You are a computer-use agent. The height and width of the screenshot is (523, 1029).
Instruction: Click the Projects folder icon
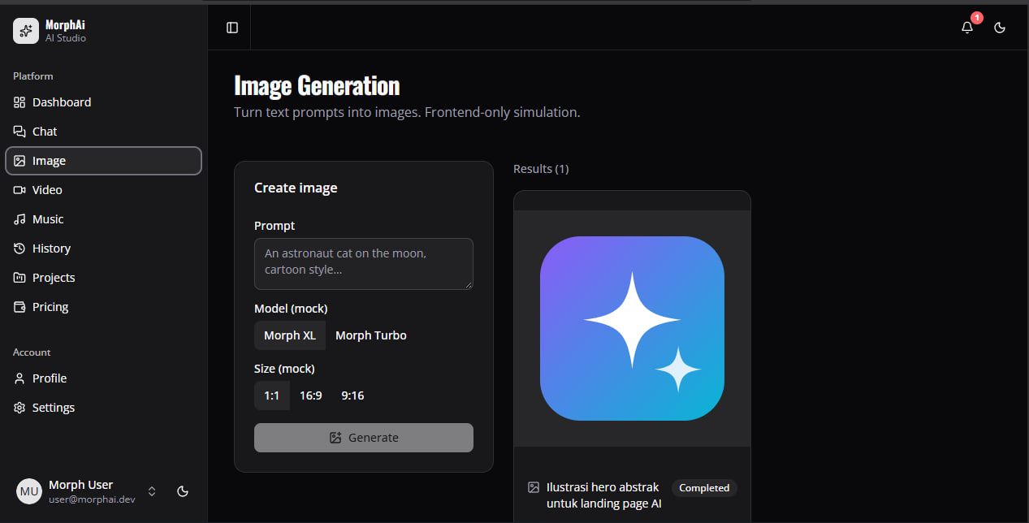click(19, 278)
